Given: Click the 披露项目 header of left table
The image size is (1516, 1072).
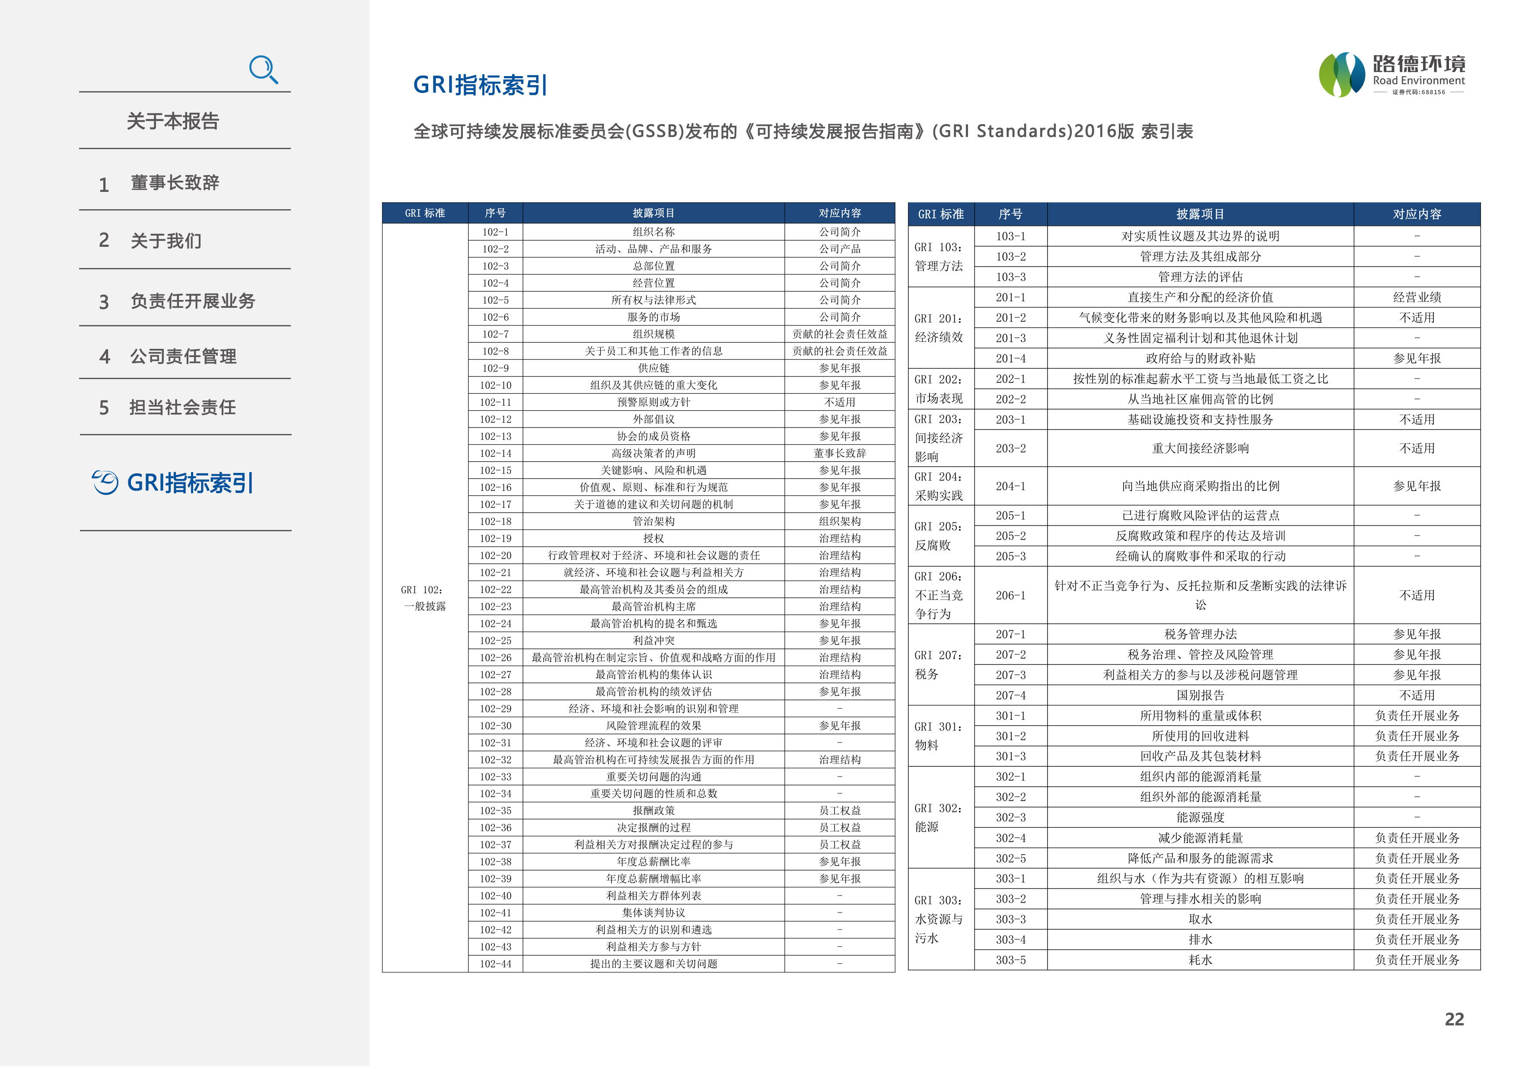Looking at the screenshot, I should point(653,214).
